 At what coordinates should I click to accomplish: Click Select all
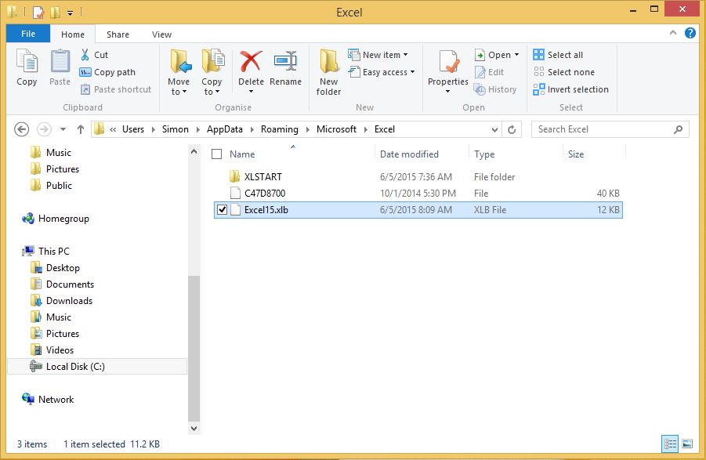tap(559, 55)
